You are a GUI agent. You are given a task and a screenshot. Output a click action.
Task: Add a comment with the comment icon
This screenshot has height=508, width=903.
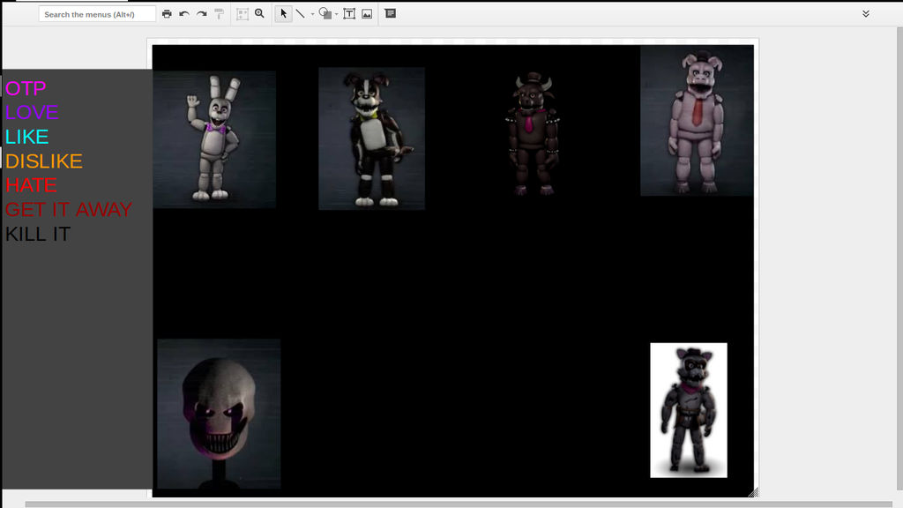coord(391,14)
